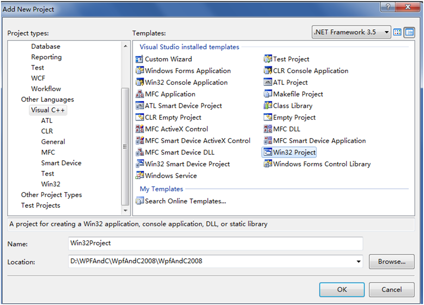The height and width of the screenshot is (305, 424).
Task: Select Smart Device under Visual C++
Action: click(x=61, y=163)
